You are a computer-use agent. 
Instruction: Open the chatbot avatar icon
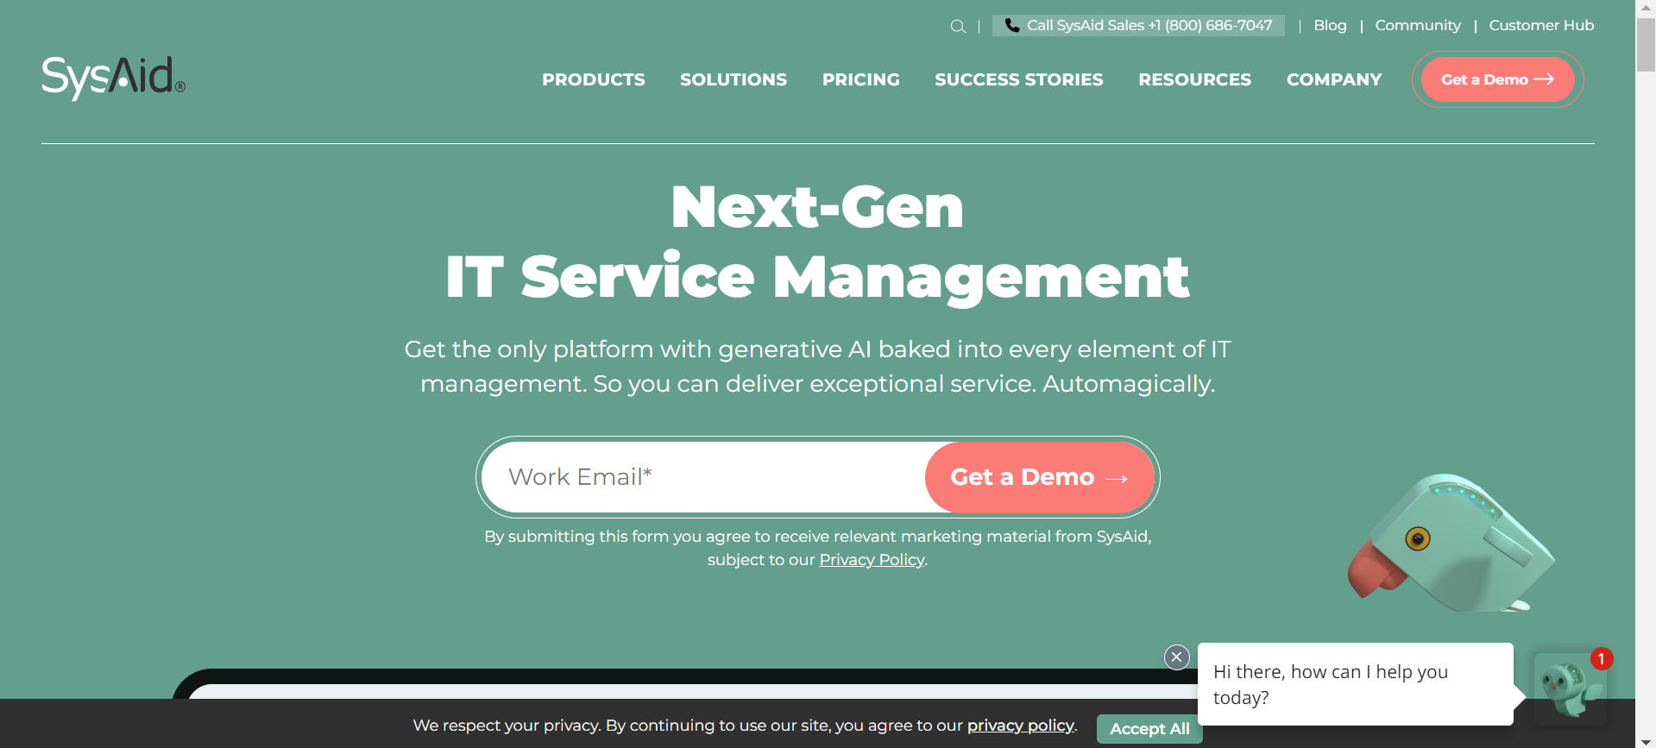[1570, 688]
